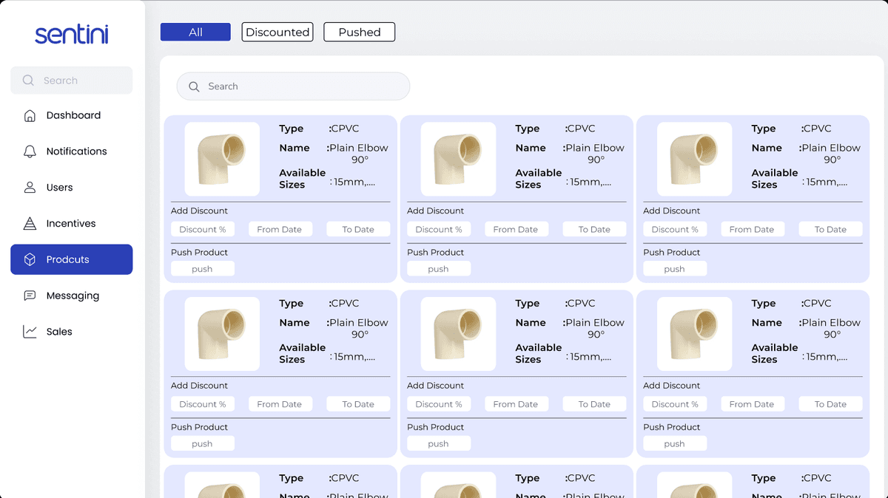The width and height of the screenshot is (888, 498).
Task: Click the Sales chart icon
Action: [x=30, y=332]
